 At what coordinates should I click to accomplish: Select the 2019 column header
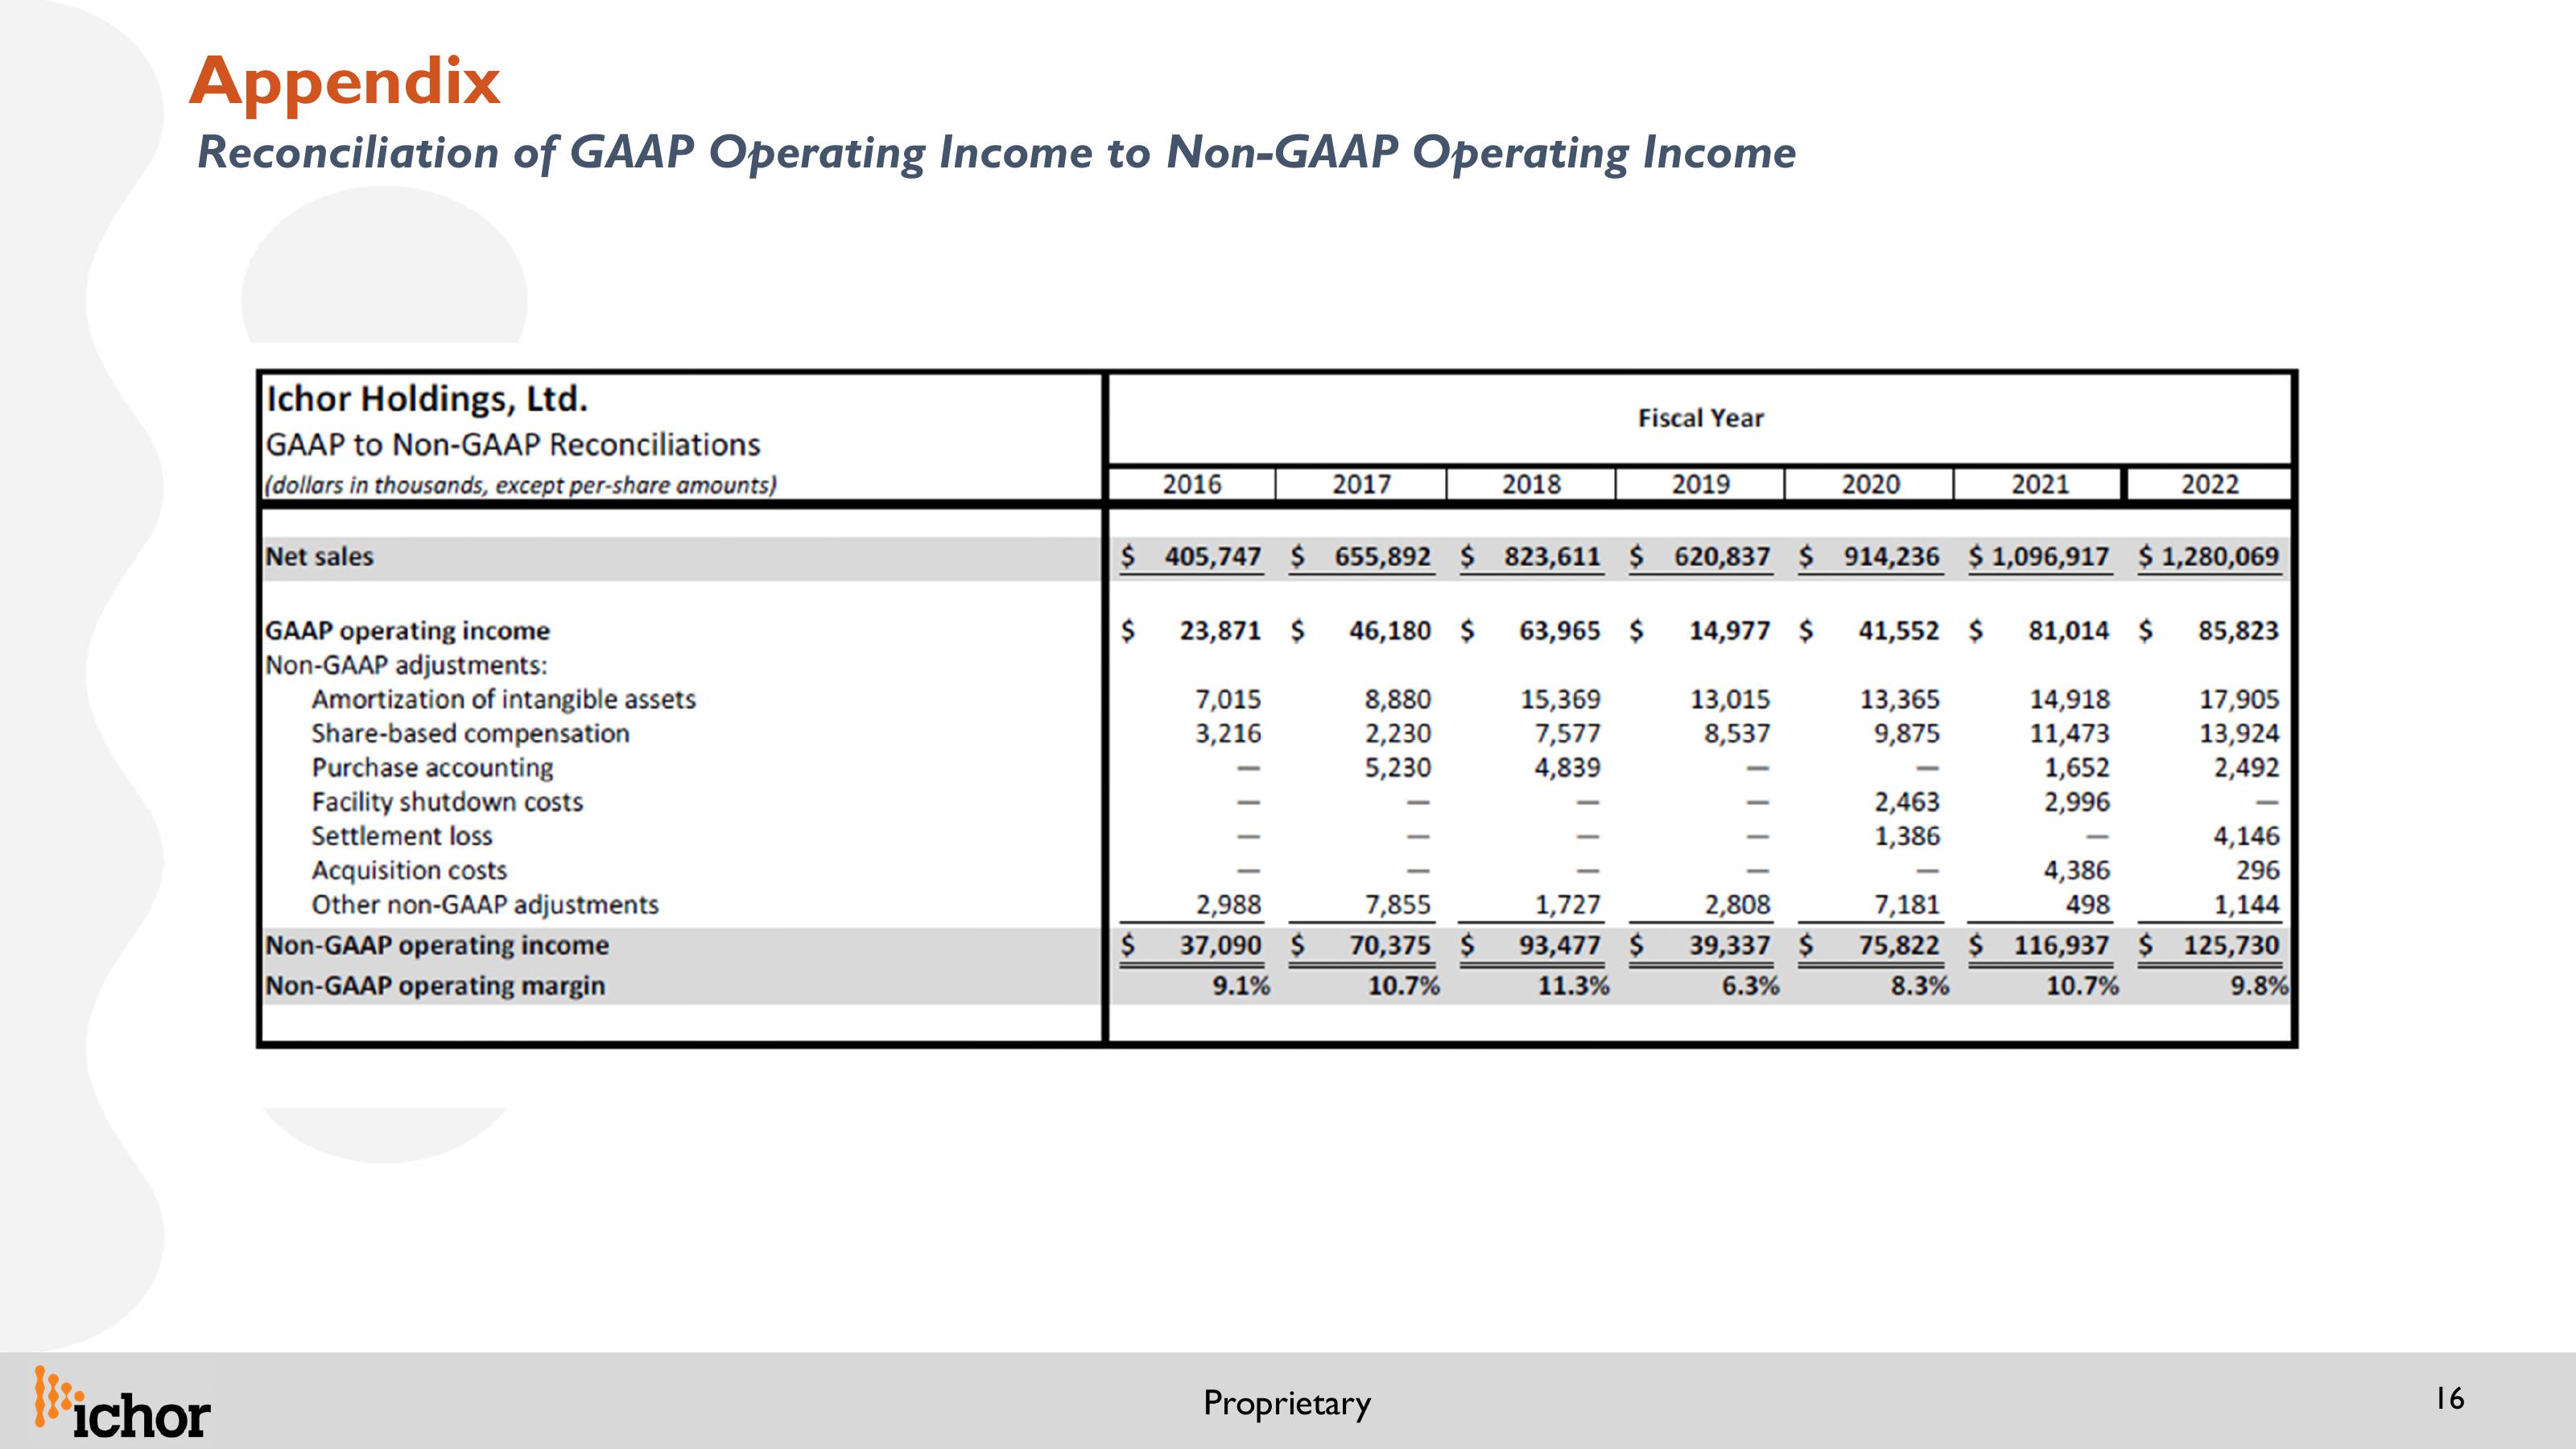(x=1700, y=484)
